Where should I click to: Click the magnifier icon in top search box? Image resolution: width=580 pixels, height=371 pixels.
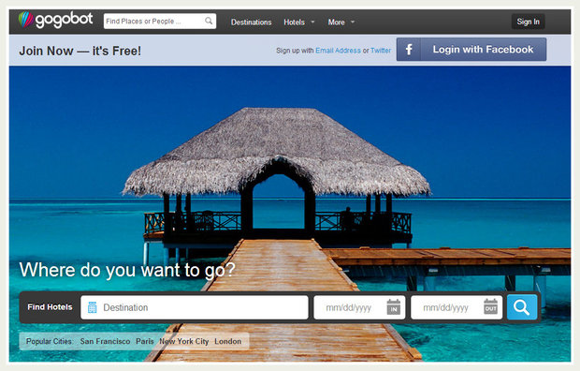(x=209, y=21)
